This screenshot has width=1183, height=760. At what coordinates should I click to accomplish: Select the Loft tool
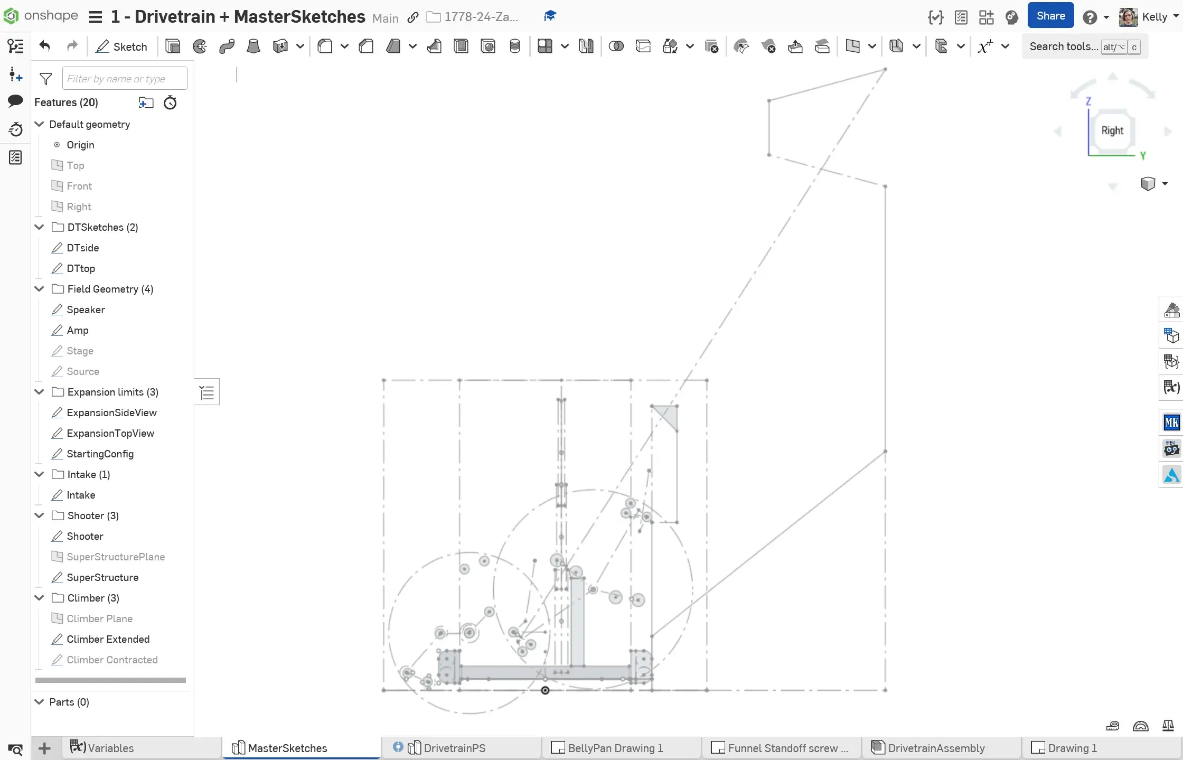253,46
